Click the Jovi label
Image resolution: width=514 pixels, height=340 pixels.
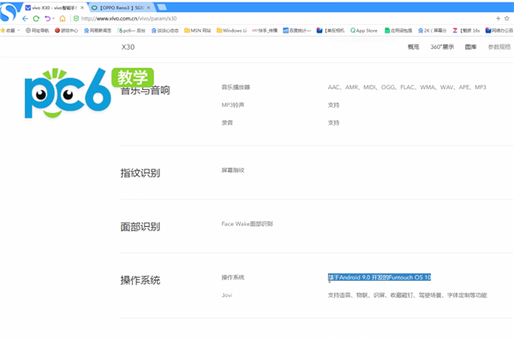(x=227, y=295)
